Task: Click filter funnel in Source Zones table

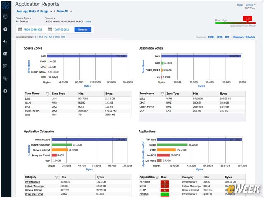Action: pyautogui.click(x=48, y=94)
